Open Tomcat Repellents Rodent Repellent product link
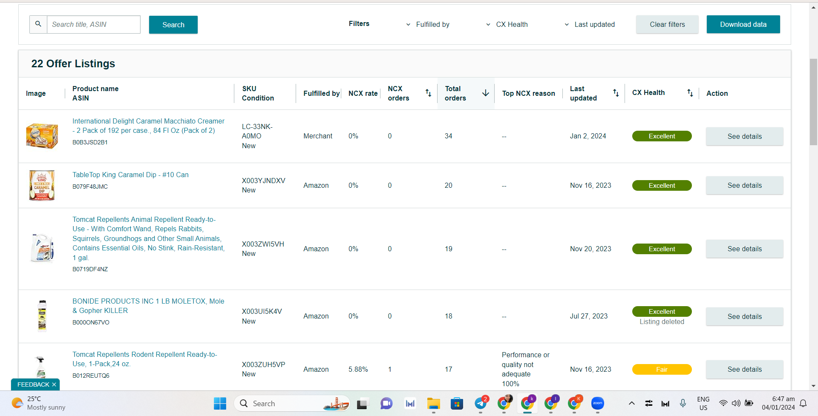This screenshot has width=818, height=416. [x=145, y=359]
